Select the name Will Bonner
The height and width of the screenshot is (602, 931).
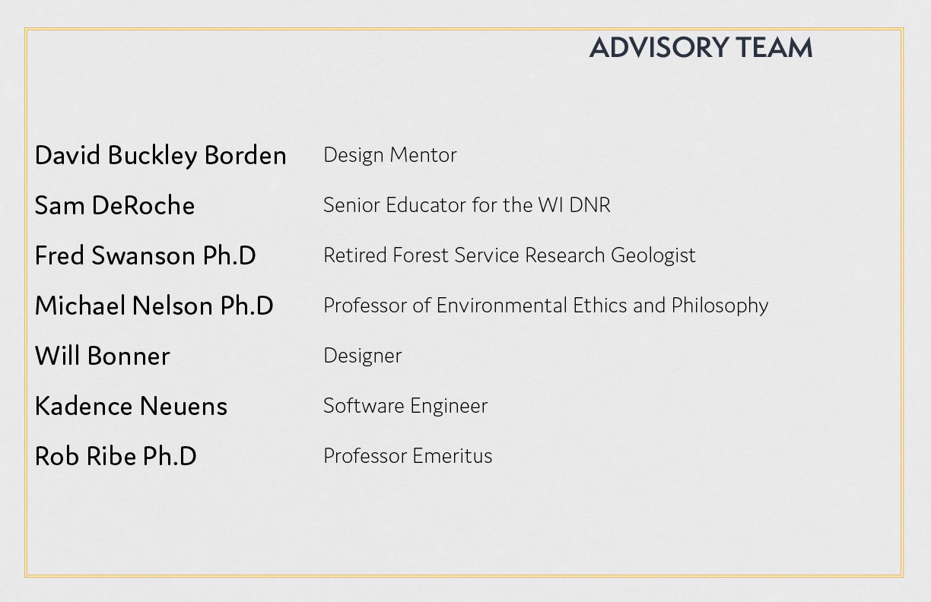pos(103,356)
